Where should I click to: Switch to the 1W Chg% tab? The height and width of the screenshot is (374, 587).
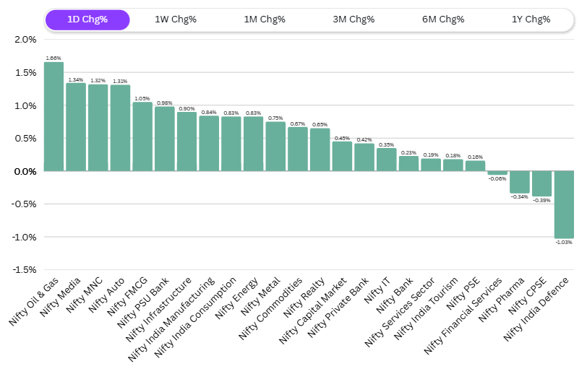(x=176, y=19)
